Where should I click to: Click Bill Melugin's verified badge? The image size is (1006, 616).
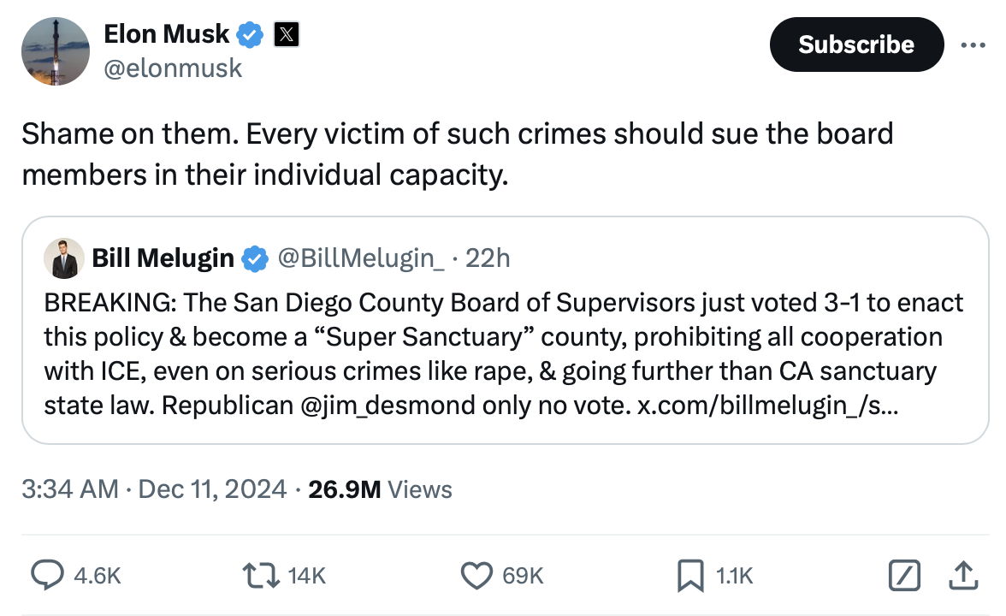[254, 258]
